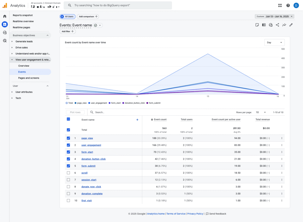
Task: Check the donate_now_click row checkbox
Action: click(x=68, y=187)
